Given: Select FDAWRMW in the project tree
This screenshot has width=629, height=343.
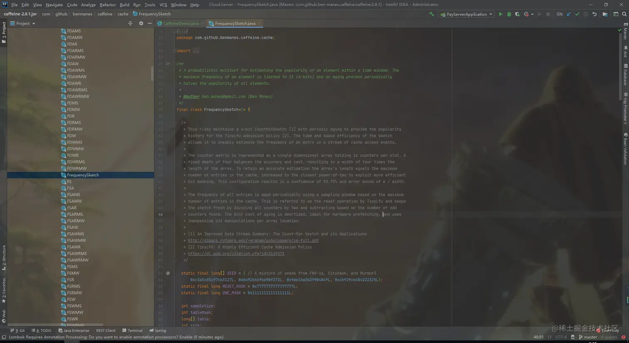Looking at the screenshot, I should [x=78, y=96].
